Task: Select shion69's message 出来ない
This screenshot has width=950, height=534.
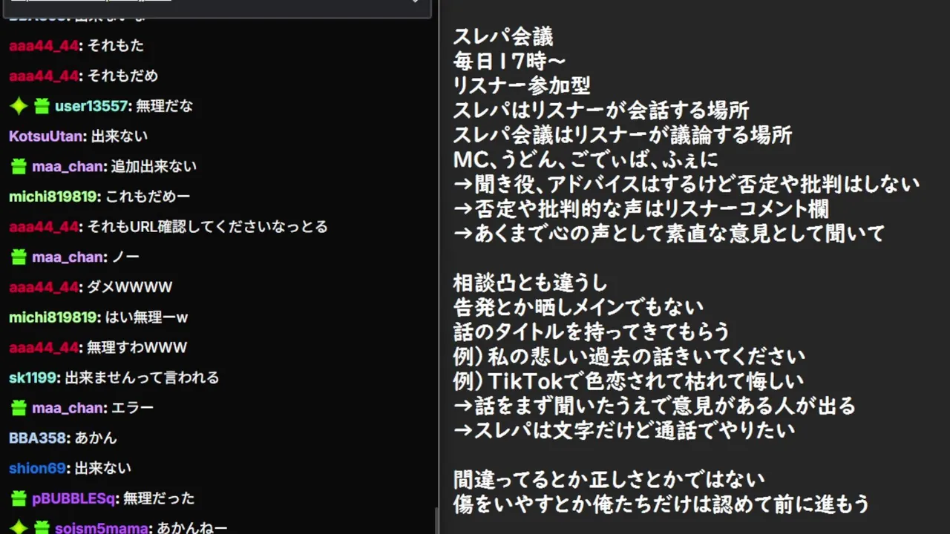Action: coord(103,468)
